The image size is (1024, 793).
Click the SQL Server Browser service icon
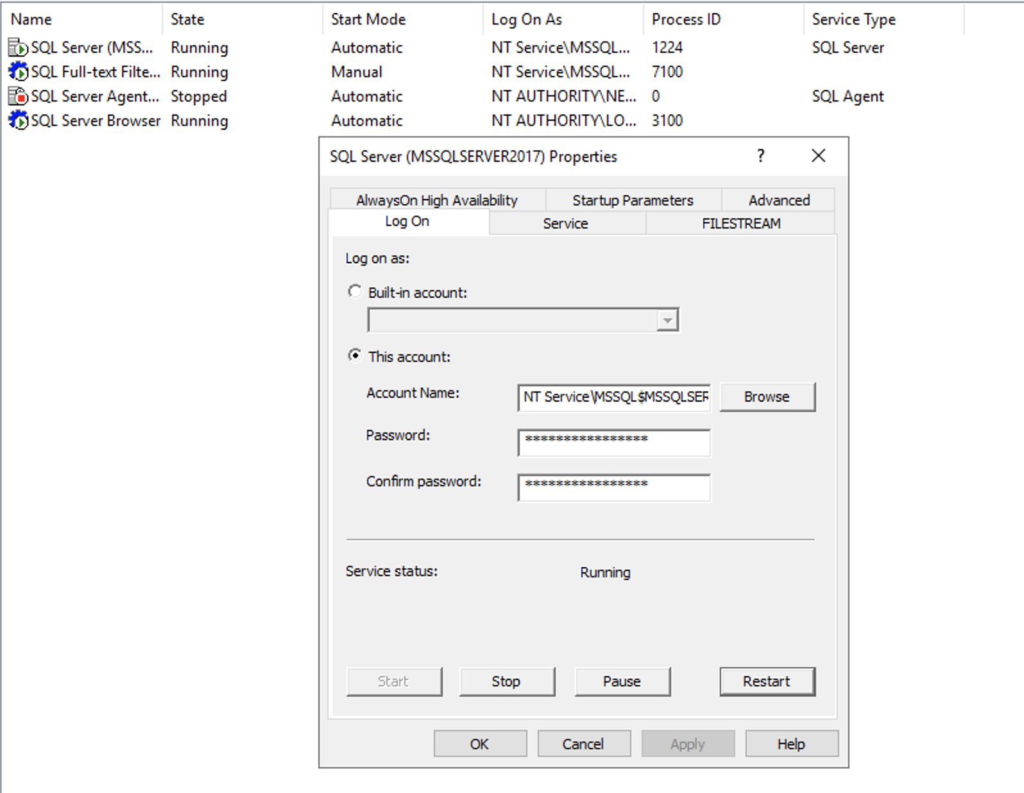point(18,121)
